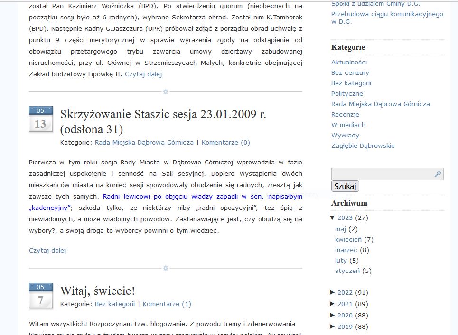Open the kwiecień archive month
The width and height of the screenshot is (458, 335).
click(x=348, y=240)
